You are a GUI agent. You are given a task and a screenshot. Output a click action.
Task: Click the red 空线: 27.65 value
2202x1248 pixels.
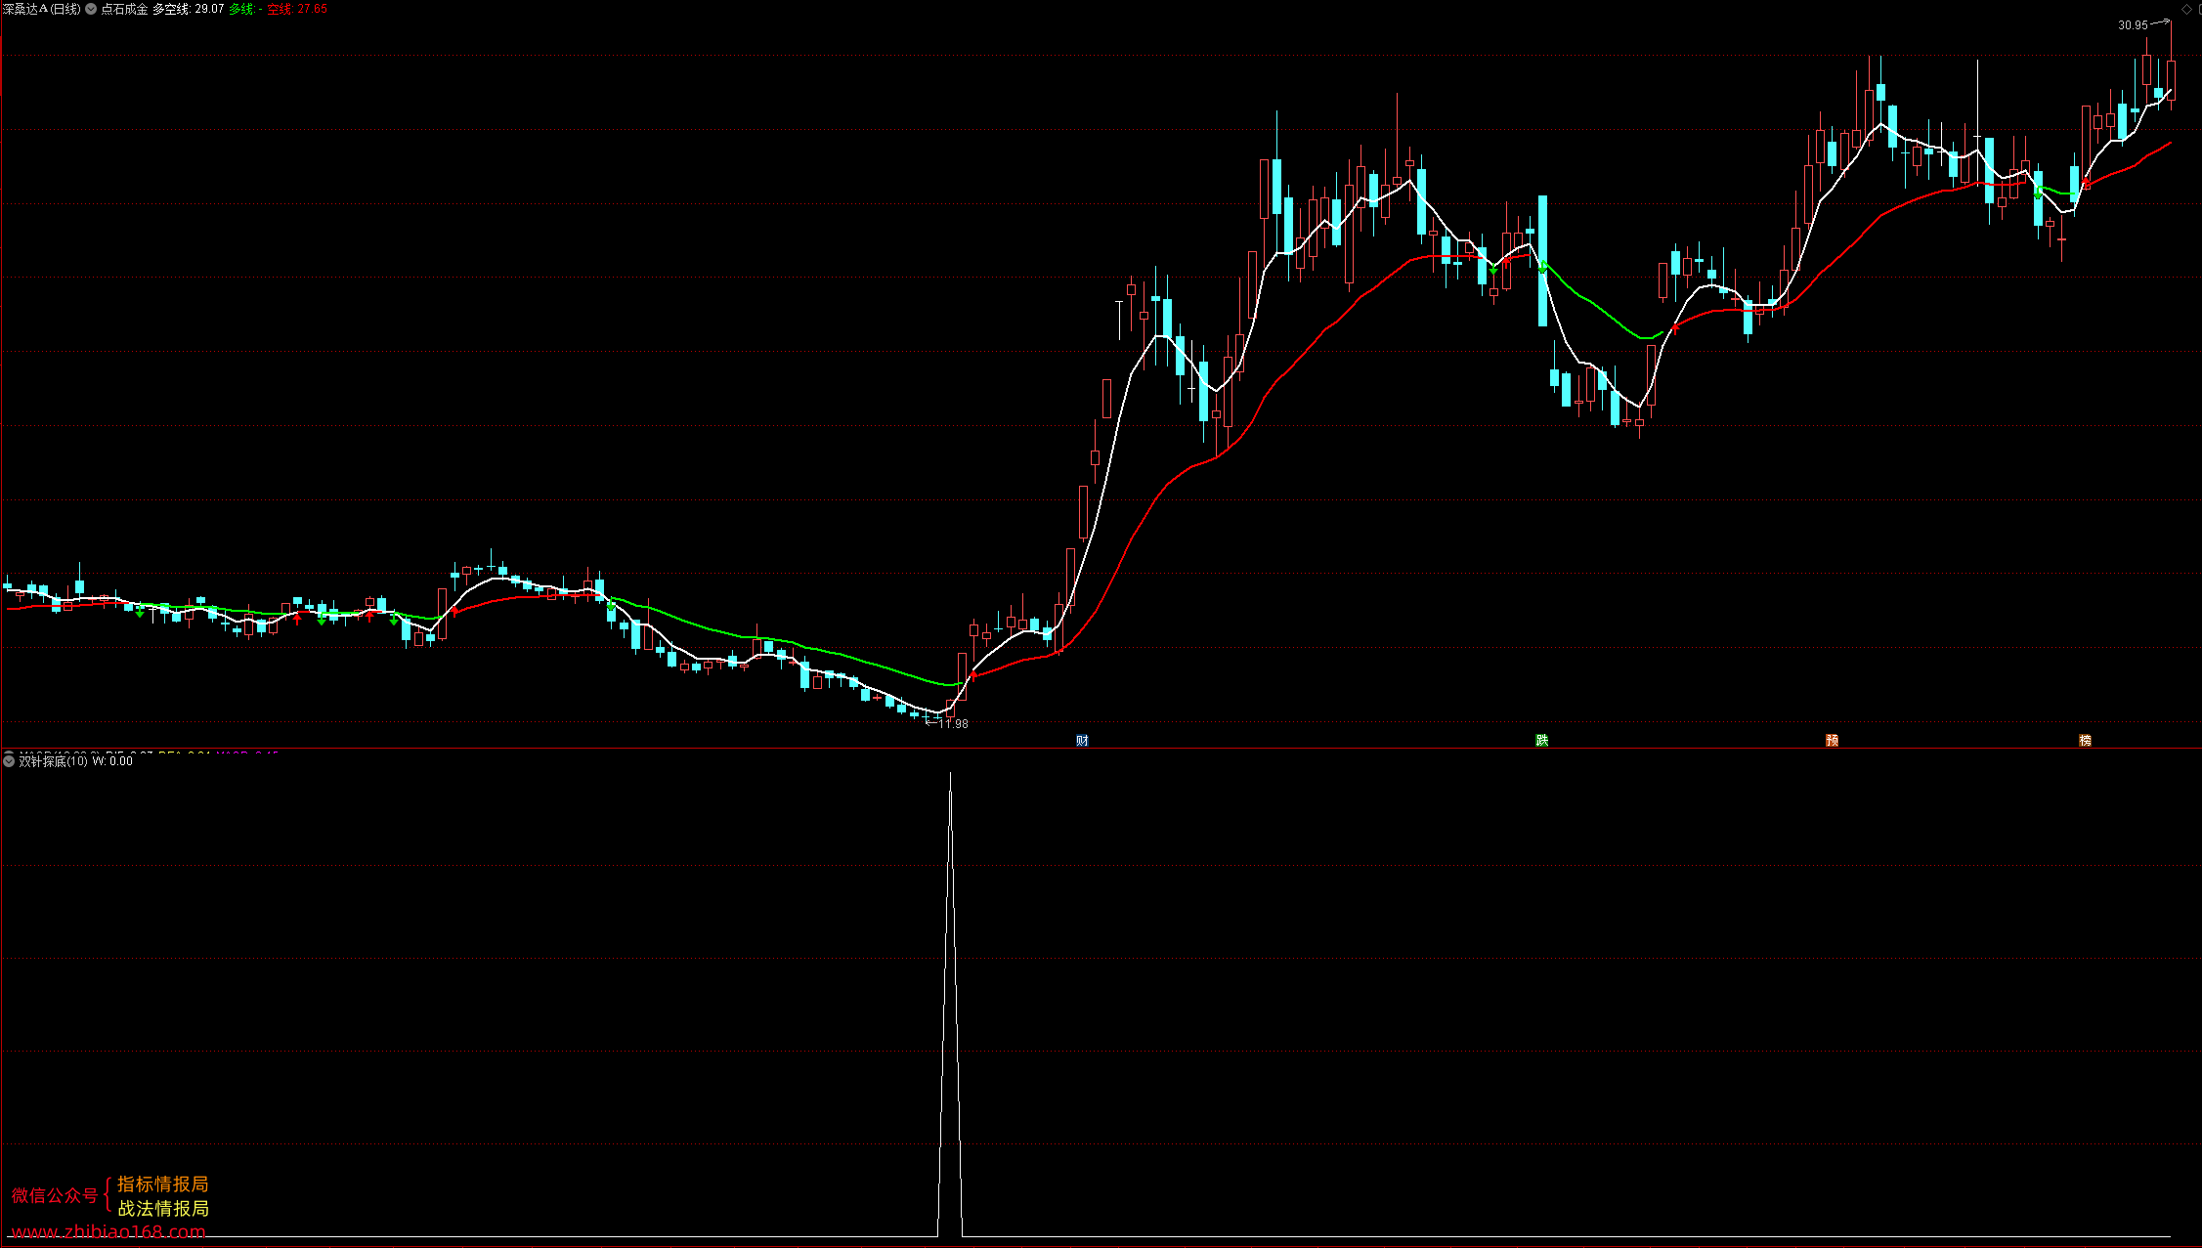[297, 9]
